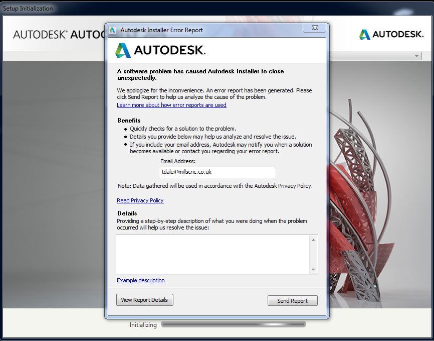Click the Send Report button
The image size is (434, 341).
click(x=292, y=301)
